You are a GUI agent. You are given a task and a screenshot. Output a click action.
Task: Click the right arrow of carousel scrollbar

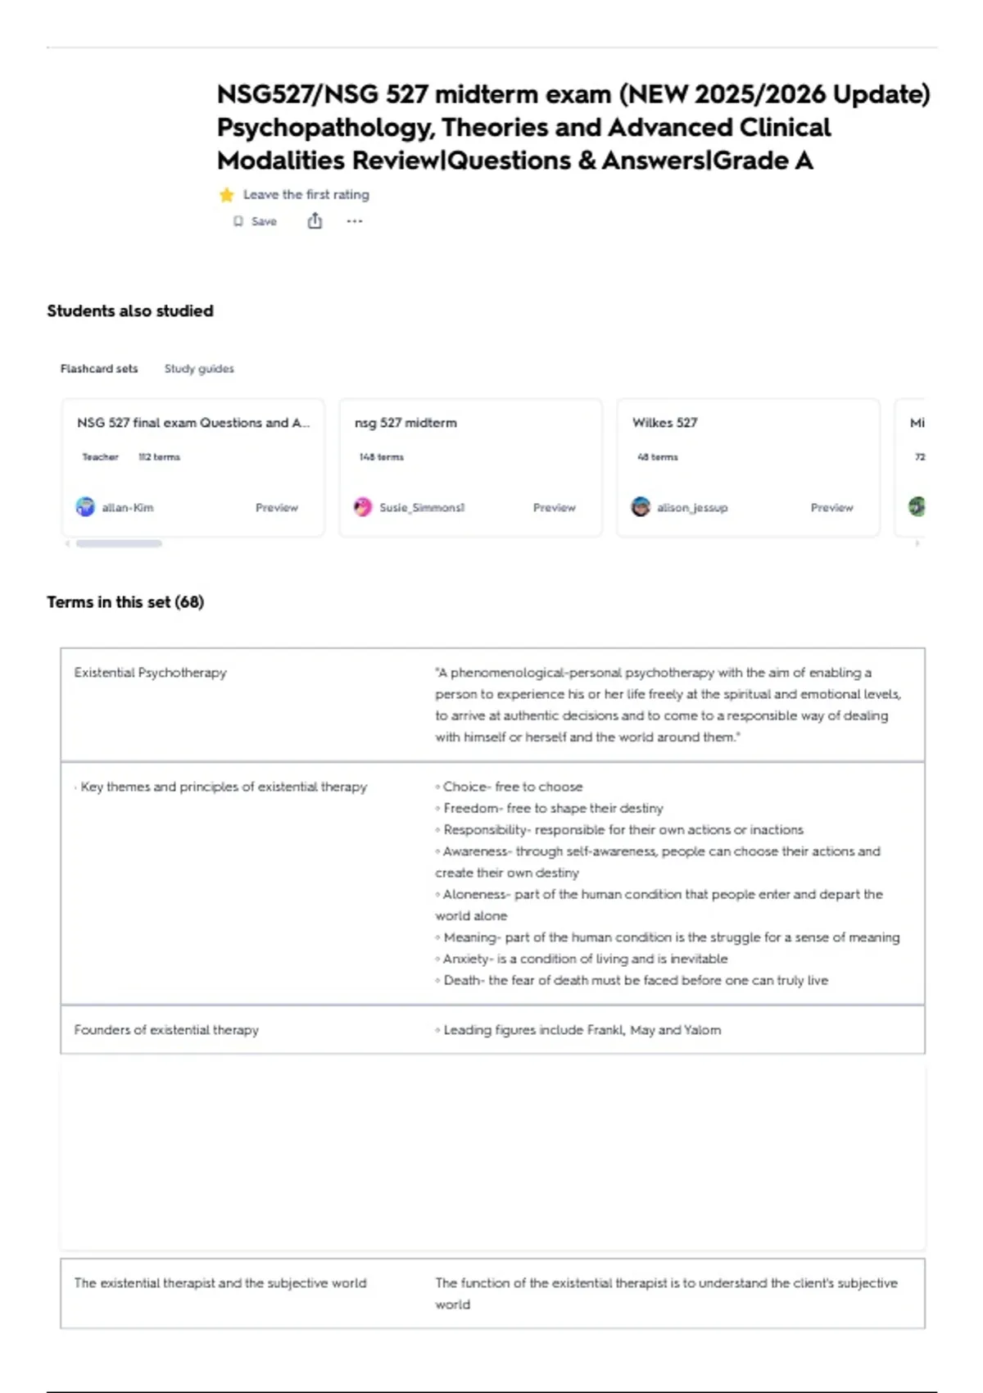(917, 543)
